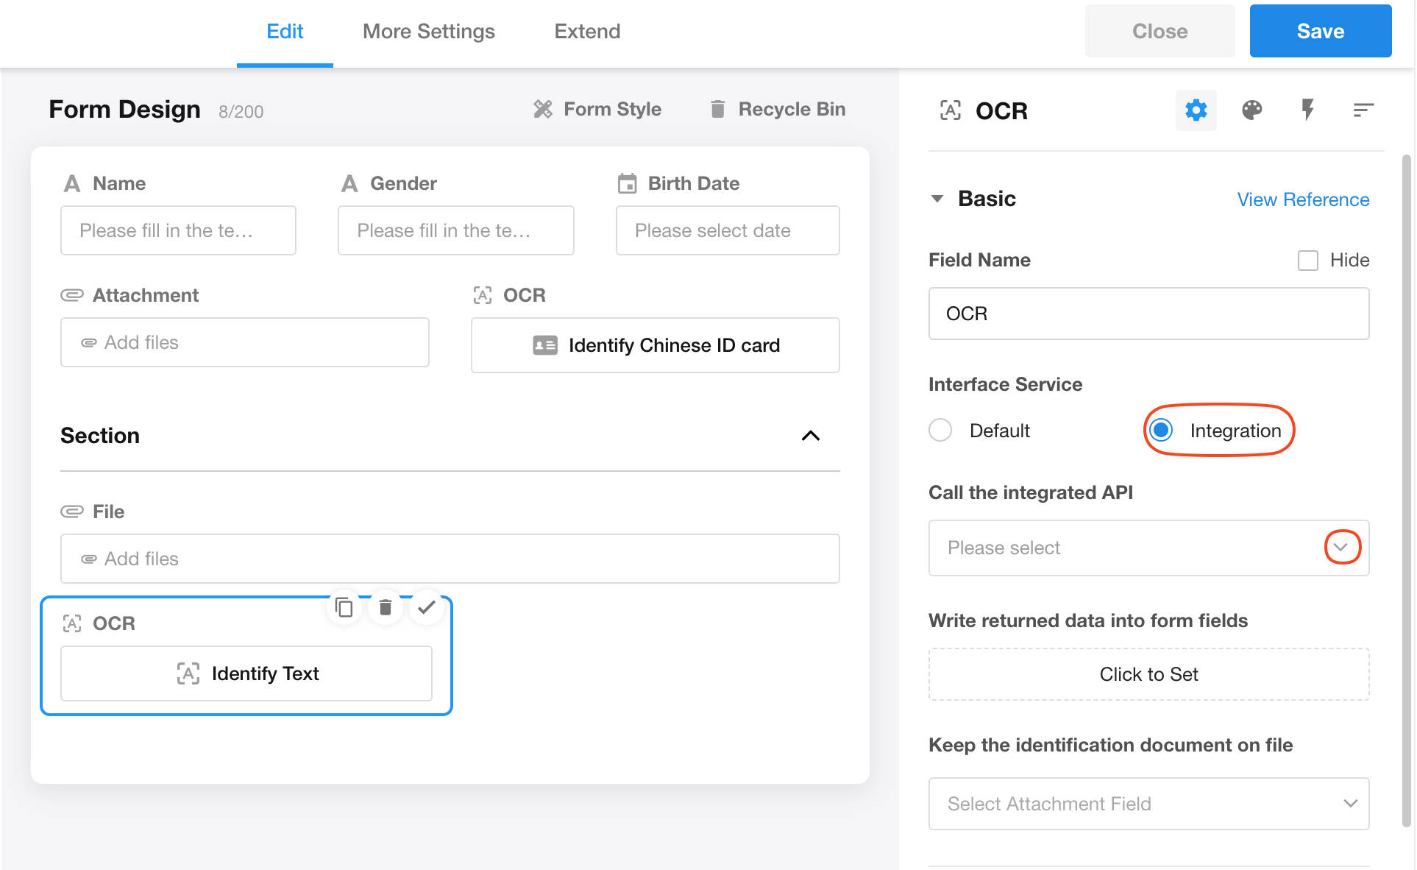This screenshot has height=870, width=1417.
Task: Click the Section heading text
Action: coord(100,436)
